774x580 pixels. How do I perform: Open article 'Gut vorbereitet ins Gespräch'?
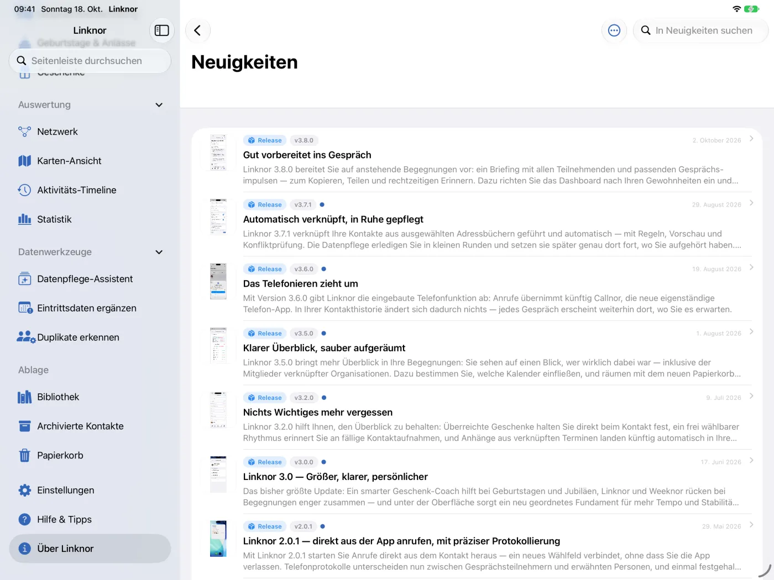[x=477, y=160]
